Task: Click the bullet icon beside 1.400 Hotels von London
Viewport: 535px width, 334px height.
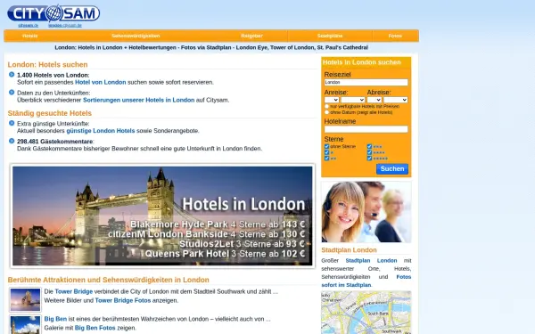Action: point(12,75)
